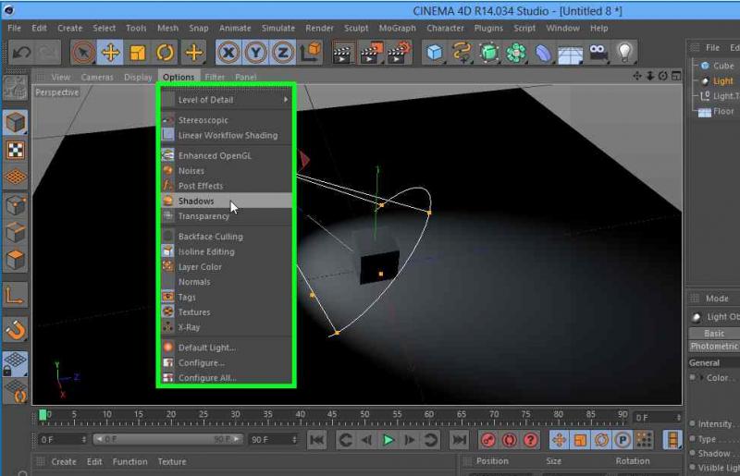The width and height of the screenshot is (740, 476).
Task: Toggle X axis lock
Action: pyautogui.click(x=228, y=53)
